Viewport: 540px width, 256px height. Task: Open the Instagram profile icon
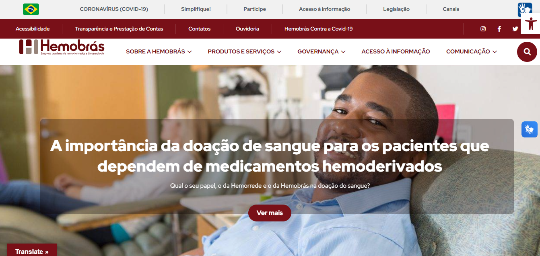[x=483, y=29]
